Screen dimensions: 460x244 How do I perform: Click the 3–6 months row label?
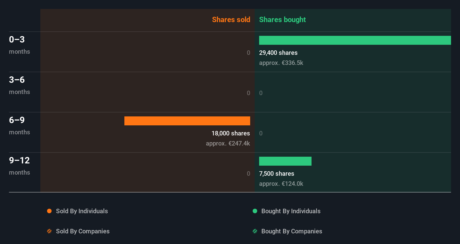19,85
